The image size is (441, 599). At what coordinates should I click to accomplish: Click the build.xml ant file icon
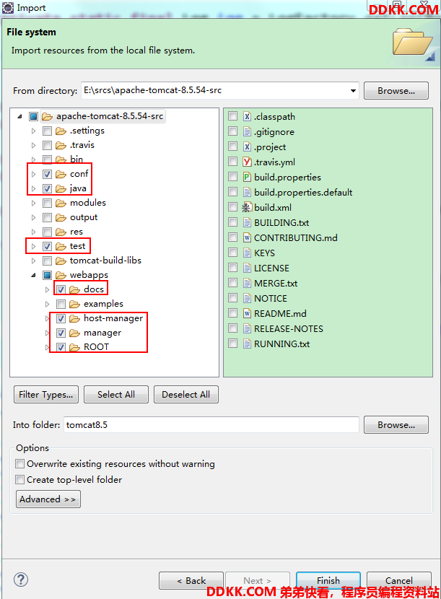point(247,207)
